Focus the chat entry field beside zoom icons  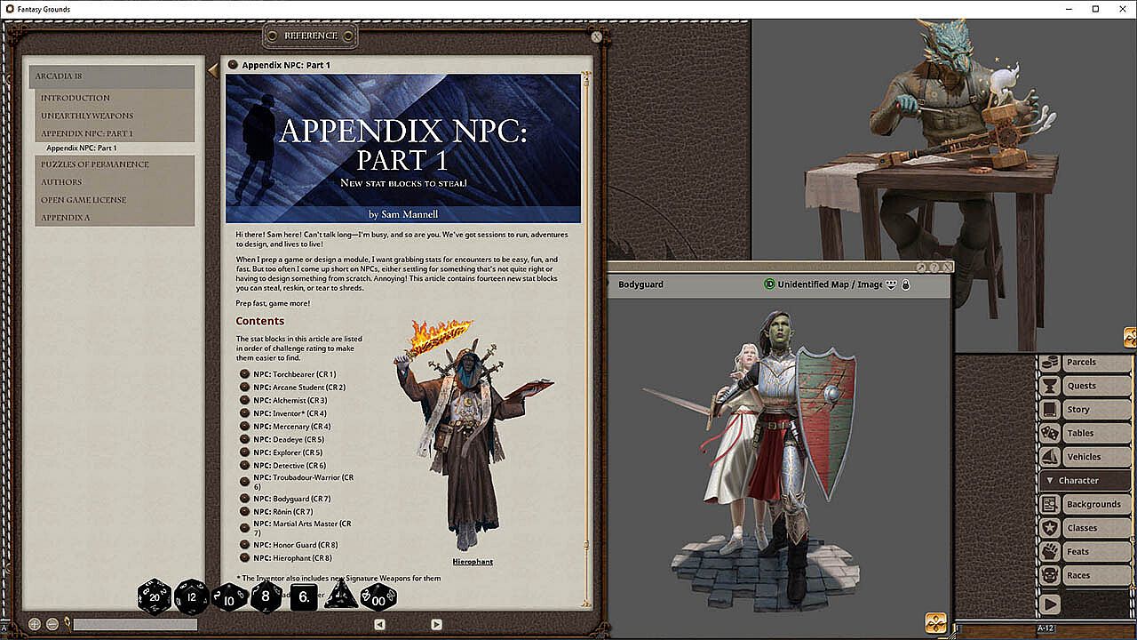(x=135, y=625)
